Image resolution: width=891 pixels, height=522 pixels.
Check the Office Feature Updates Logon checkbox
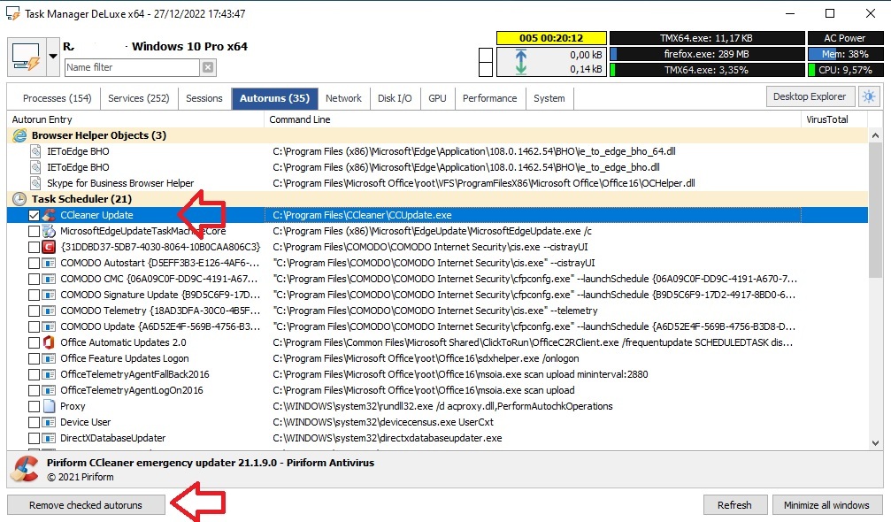coord(34,358)
